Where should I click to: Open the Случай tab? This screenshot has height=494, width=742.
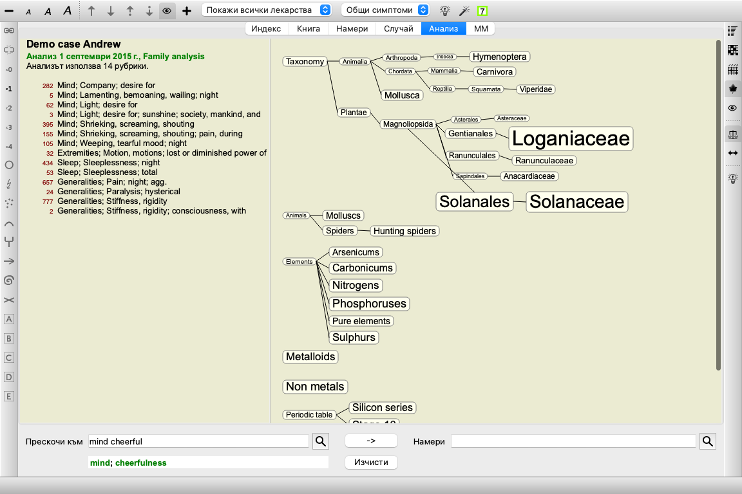(x=399, y=29)
